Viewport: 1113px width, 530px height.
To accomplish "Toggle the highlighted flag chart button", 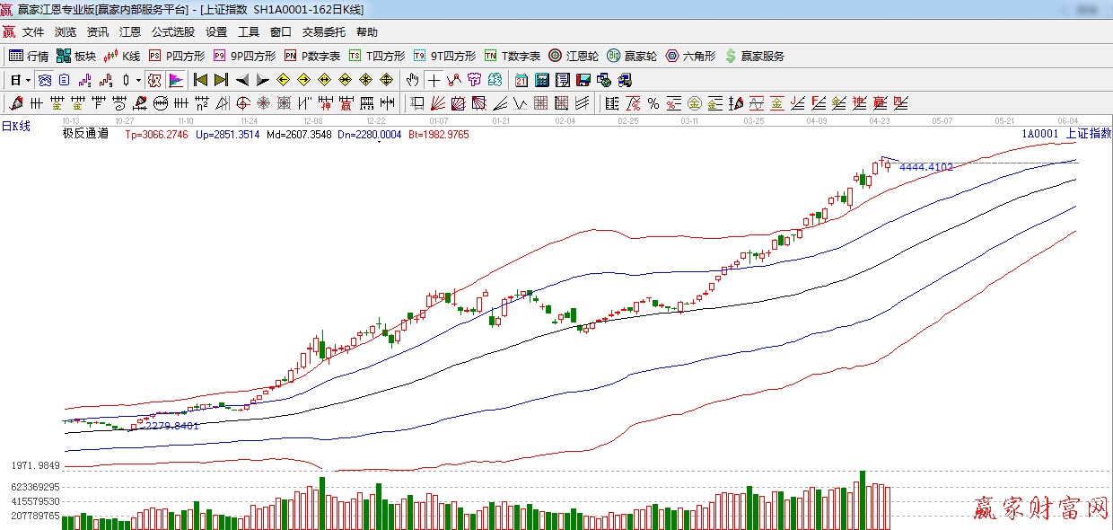I will (176, 80).
